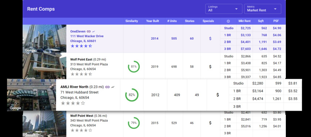Click the 71 West Hubbard Street address
Image resolution: width=311 pixels, height=137 pixels.
coord(79,92)
